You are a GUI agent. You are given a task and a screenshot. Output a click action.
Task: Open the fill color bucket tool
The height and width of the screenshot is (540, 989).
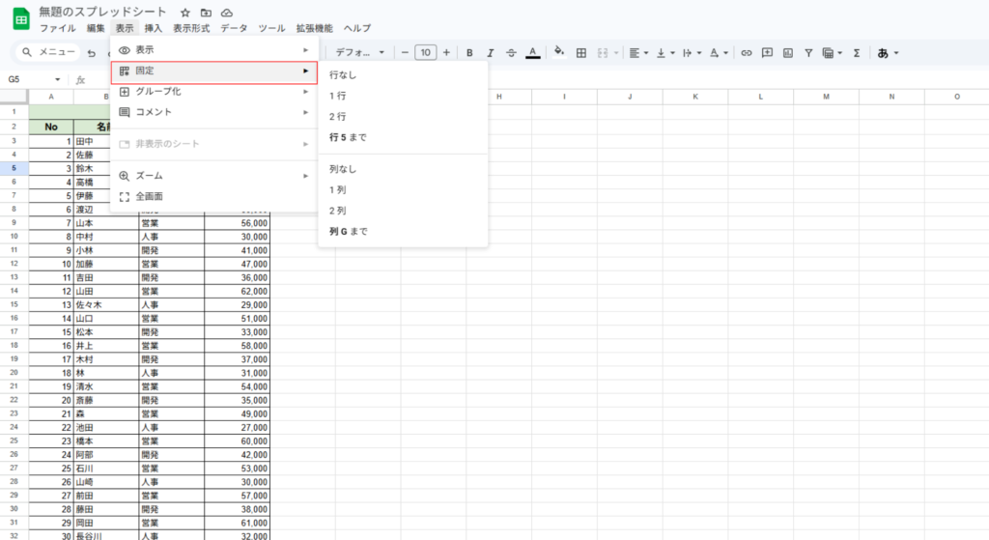(x=559, y=53)
